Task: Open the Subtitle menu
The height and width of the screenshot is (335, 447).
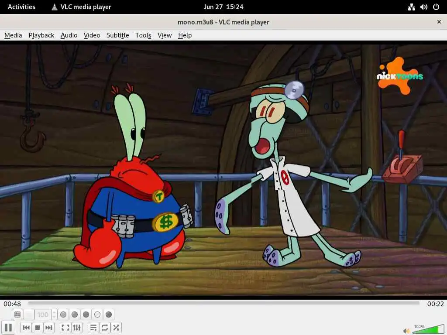Action: (117, 35)
